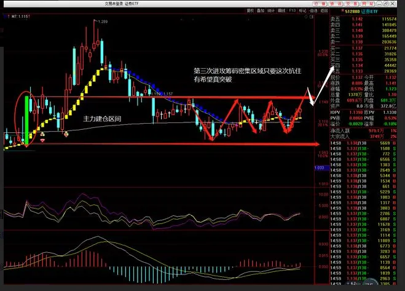Click the blue 1.033 price axis label
This screenshot has width=405, height=291.
(322, 167)
